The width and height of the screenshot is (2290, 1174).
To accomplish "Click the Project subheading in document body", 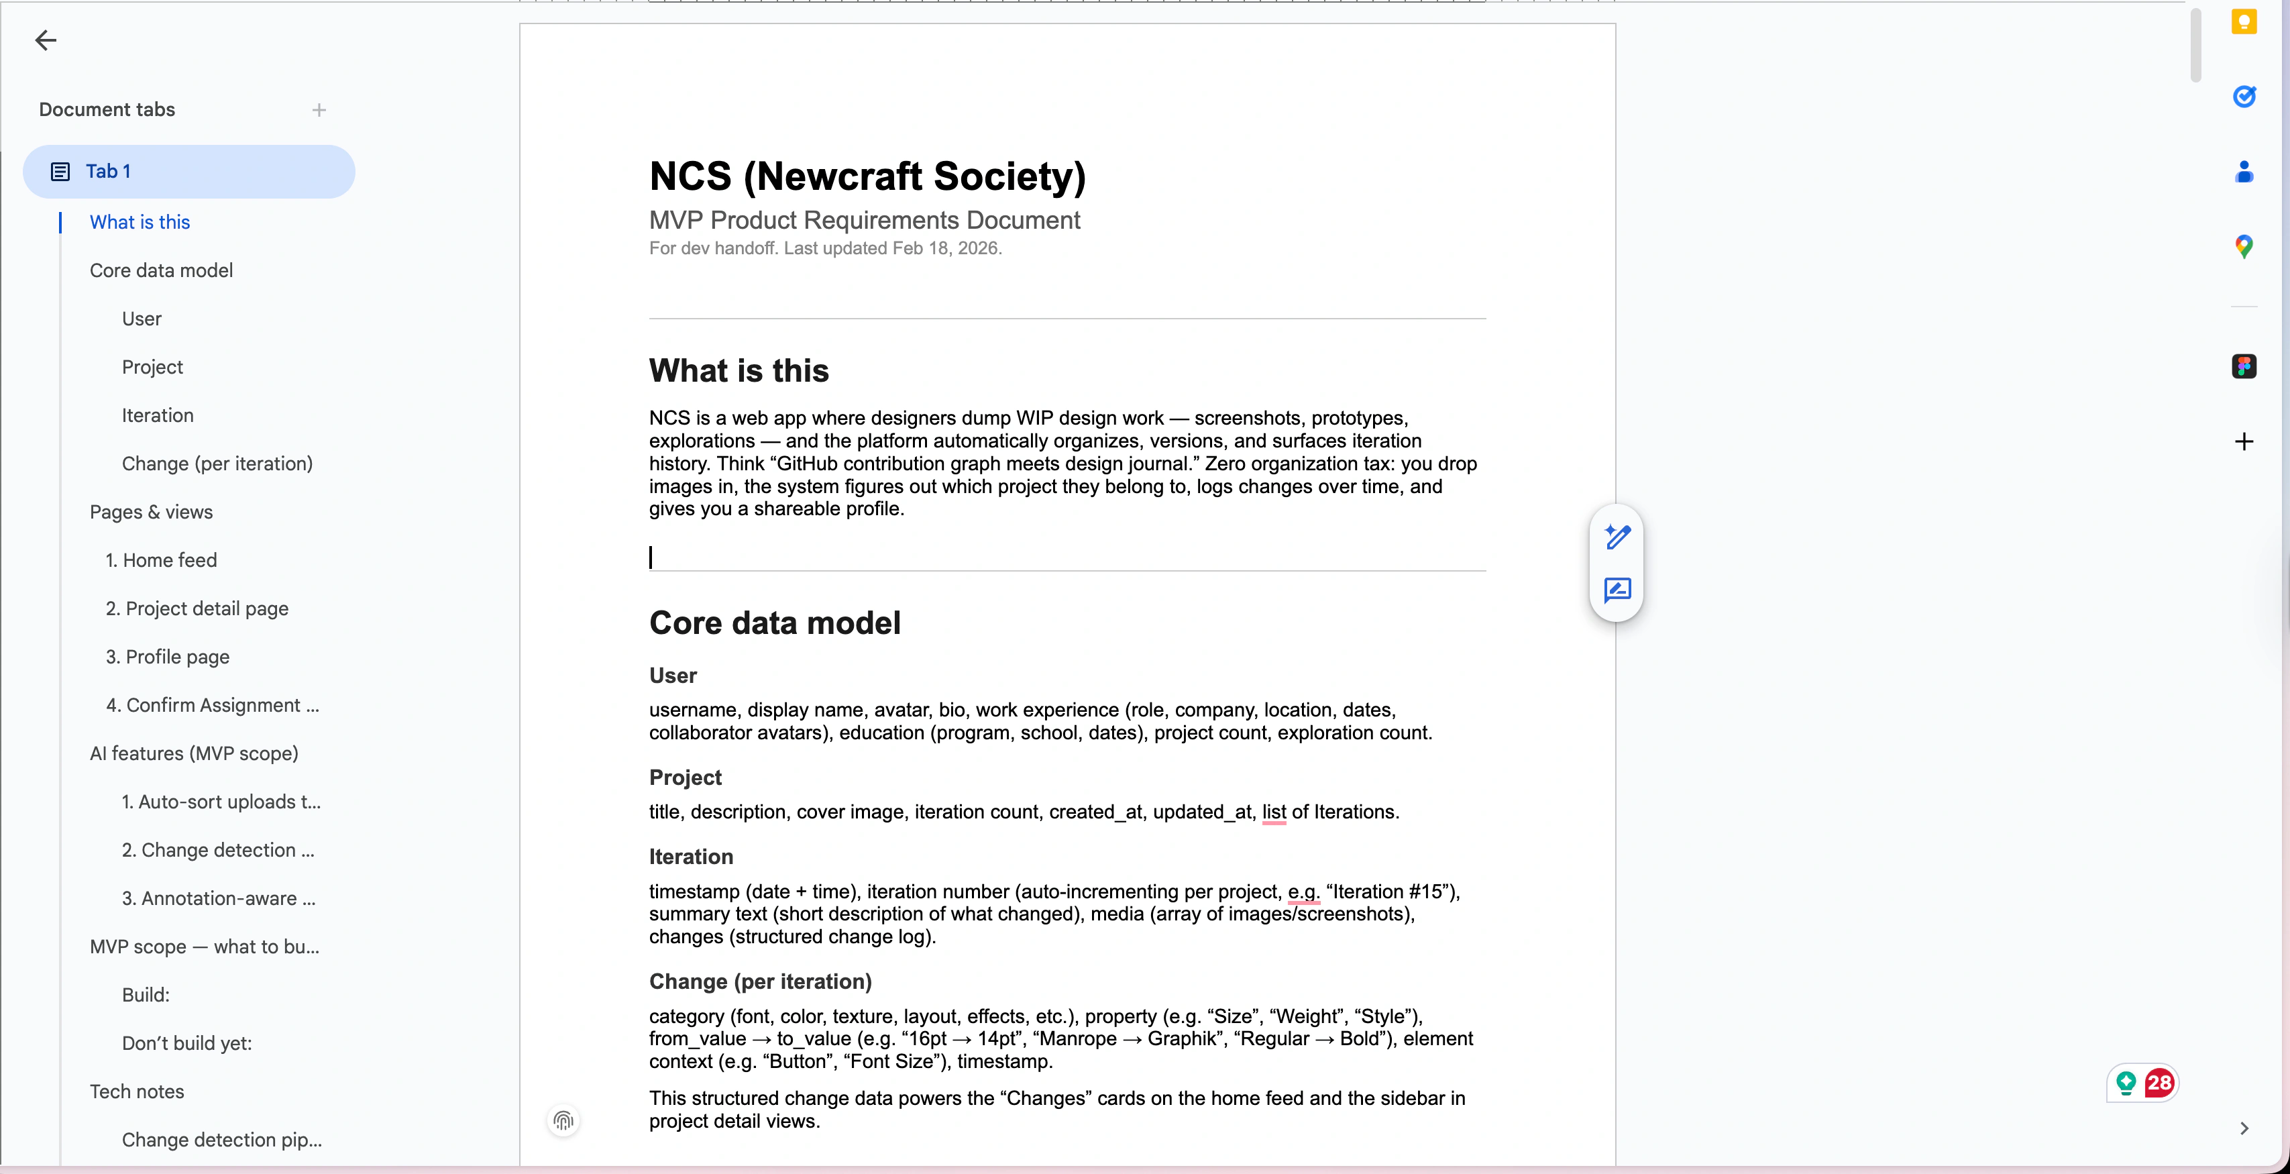I will click(x=686, y=778).
